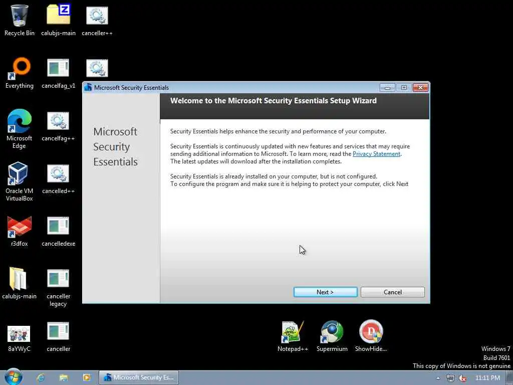Cancel the Security Essentials setup wizard
The height and width of the screenshot is (385, 513).
pos(393,292)
